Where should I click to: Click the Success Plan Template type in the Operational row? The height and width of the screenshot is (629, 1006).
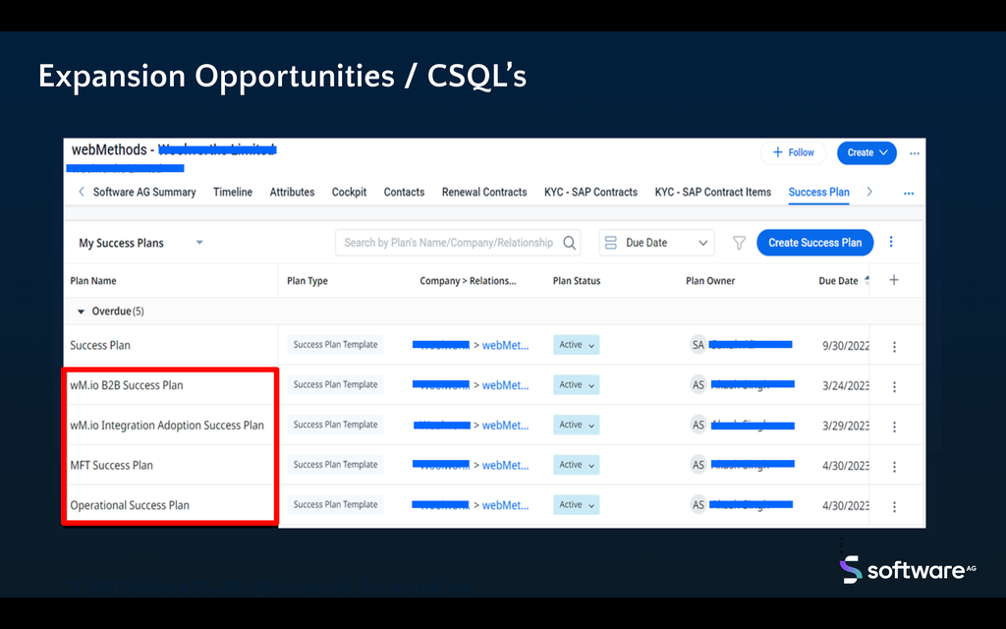[336, 504]
